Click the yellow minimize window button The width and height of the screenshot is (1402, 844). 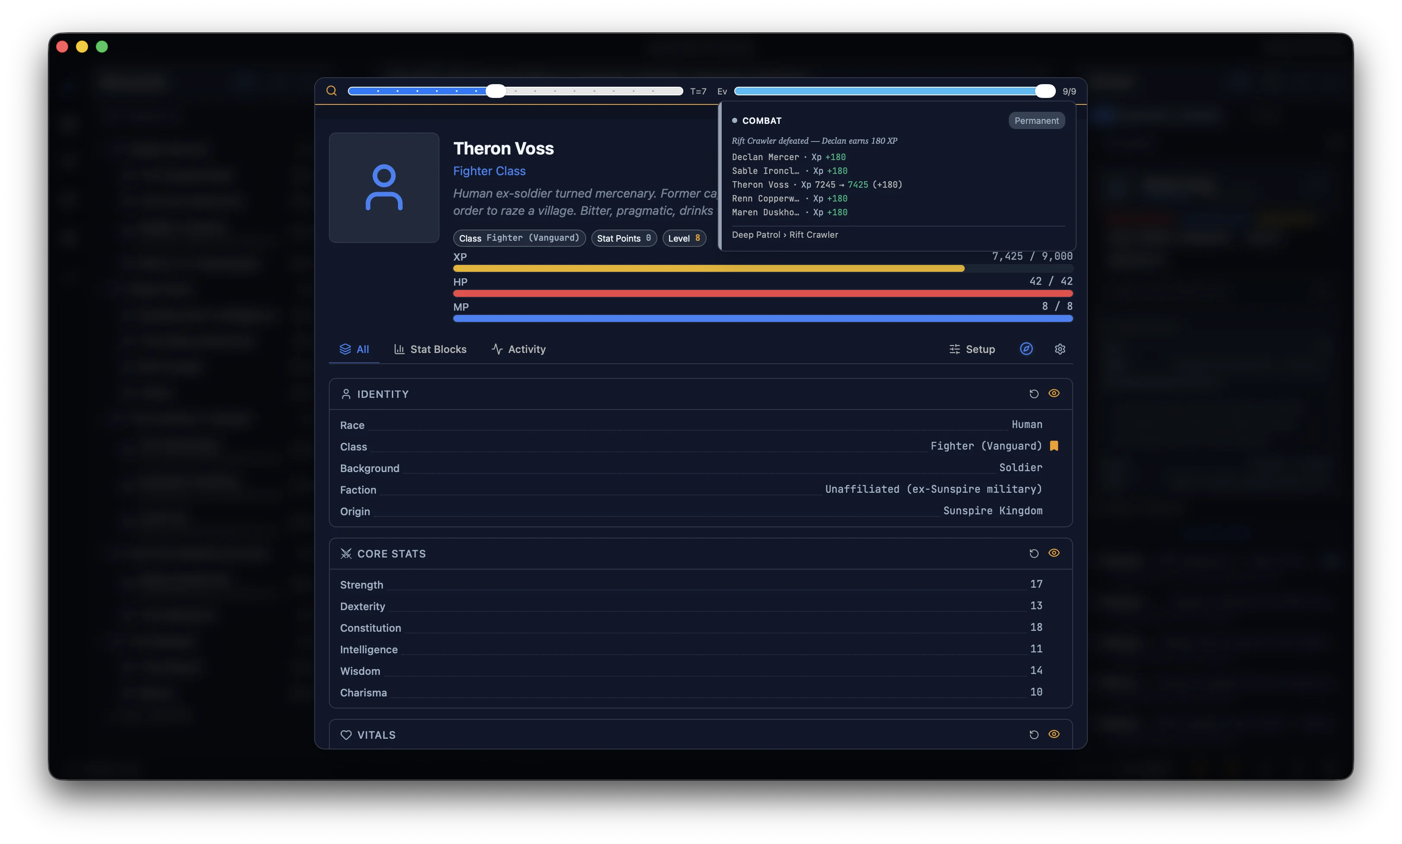point(82,47)
